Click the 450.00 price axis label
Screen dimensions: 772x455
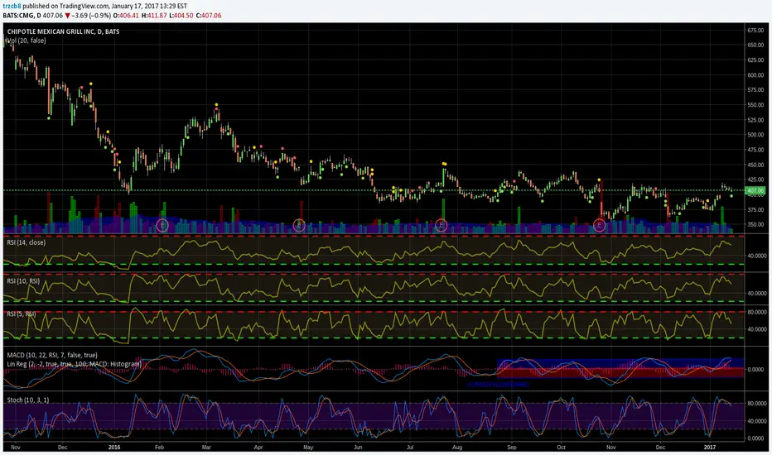tap(755, 165)
